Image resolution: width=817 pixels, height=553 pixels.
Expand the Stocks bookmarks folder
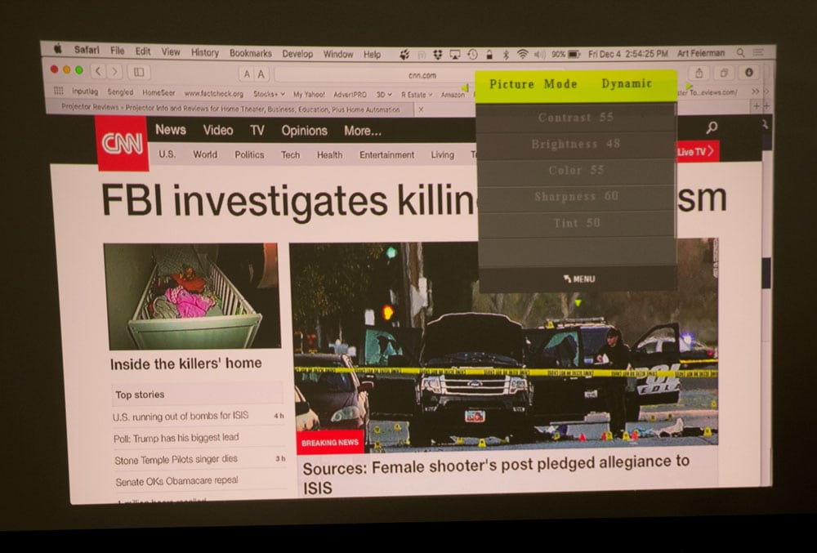(269, 94)
